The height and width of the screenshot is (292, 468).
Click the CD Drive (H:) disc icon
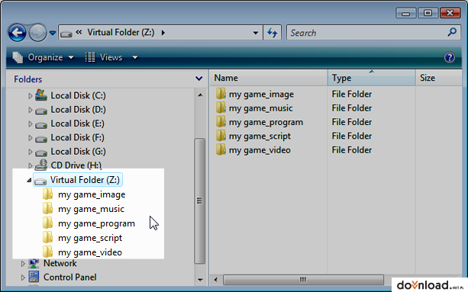pyautogui.click(x=41, y=165)
